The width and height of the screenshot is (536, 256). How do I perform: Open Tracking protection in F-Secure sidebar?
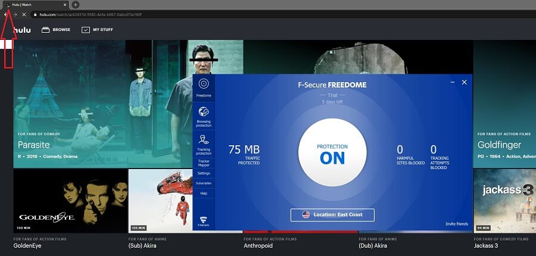pos(204,144)
